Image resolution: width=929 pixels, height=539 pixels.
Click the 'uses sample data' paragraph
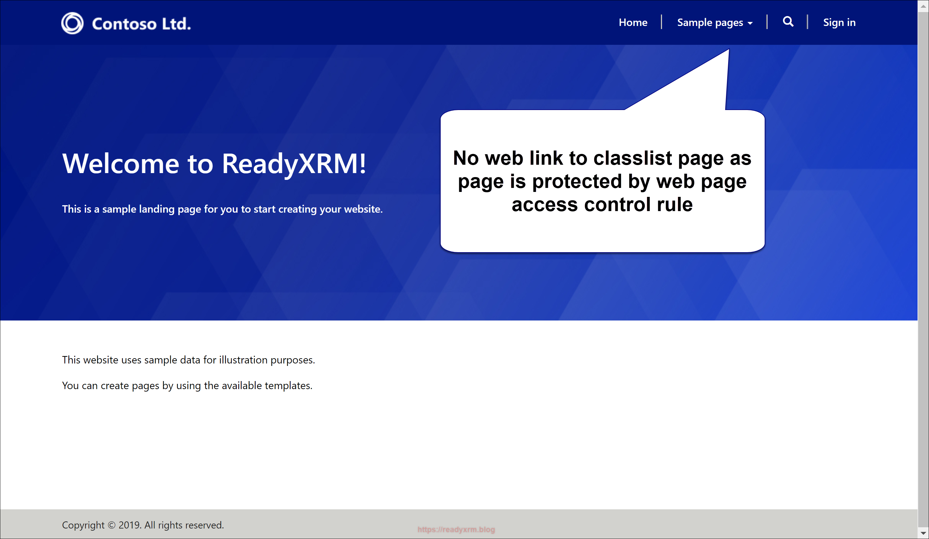pos(188,360)
